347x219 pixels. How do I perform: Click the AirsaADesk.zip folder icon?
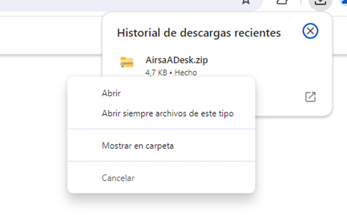pos(127,62)
